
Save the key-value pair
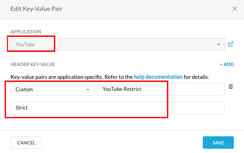point(218,143)
